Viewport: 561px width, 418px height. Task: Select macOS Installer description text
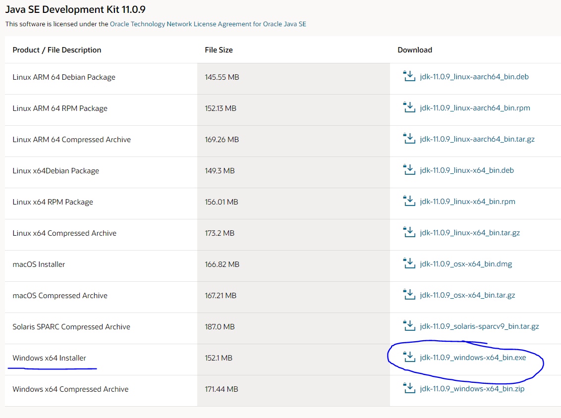pos(39,264)
